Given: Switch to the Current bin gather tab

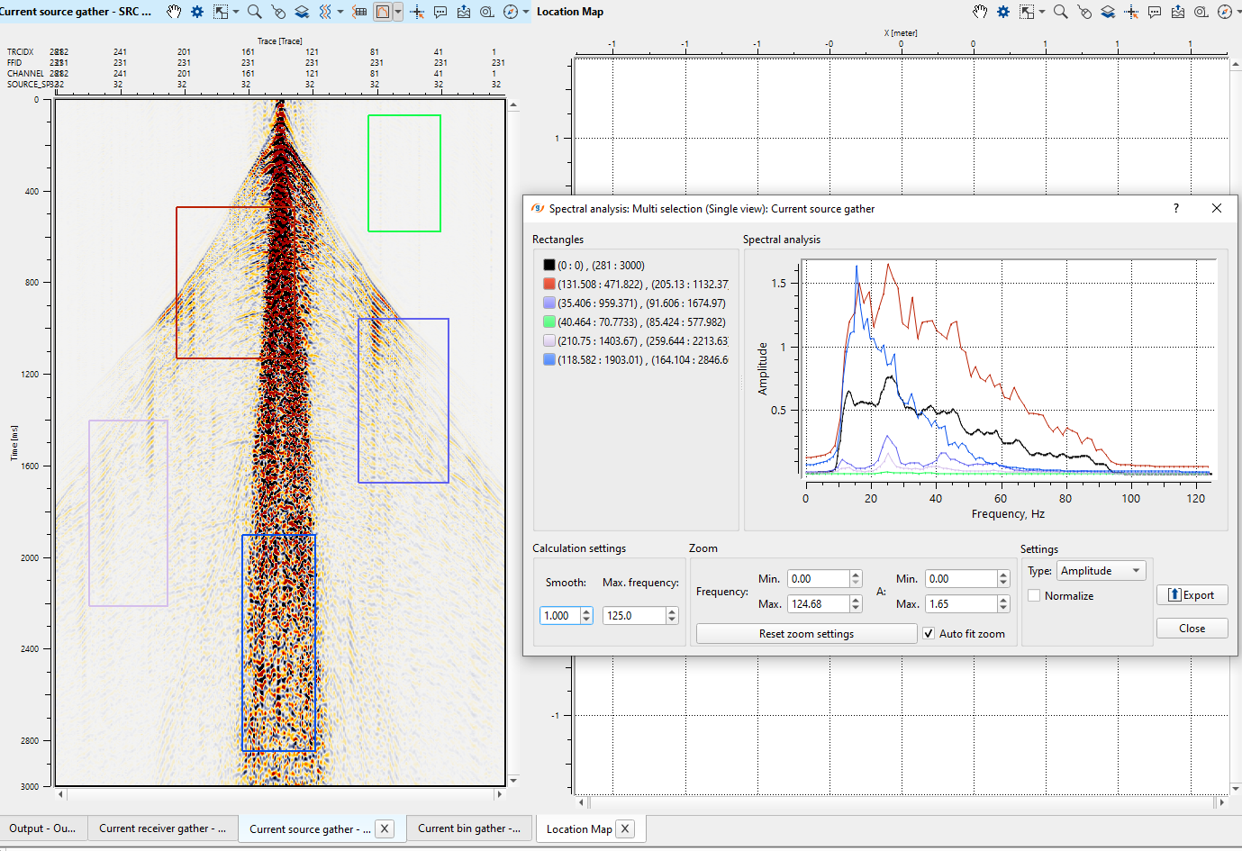Looking at the screenshot, I should coord(468,828).
